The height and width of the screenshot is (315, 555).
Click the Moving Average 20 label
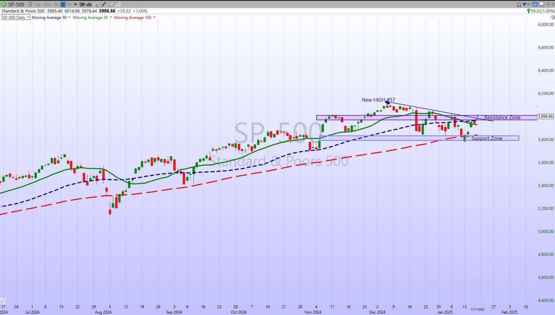(91, 17)
